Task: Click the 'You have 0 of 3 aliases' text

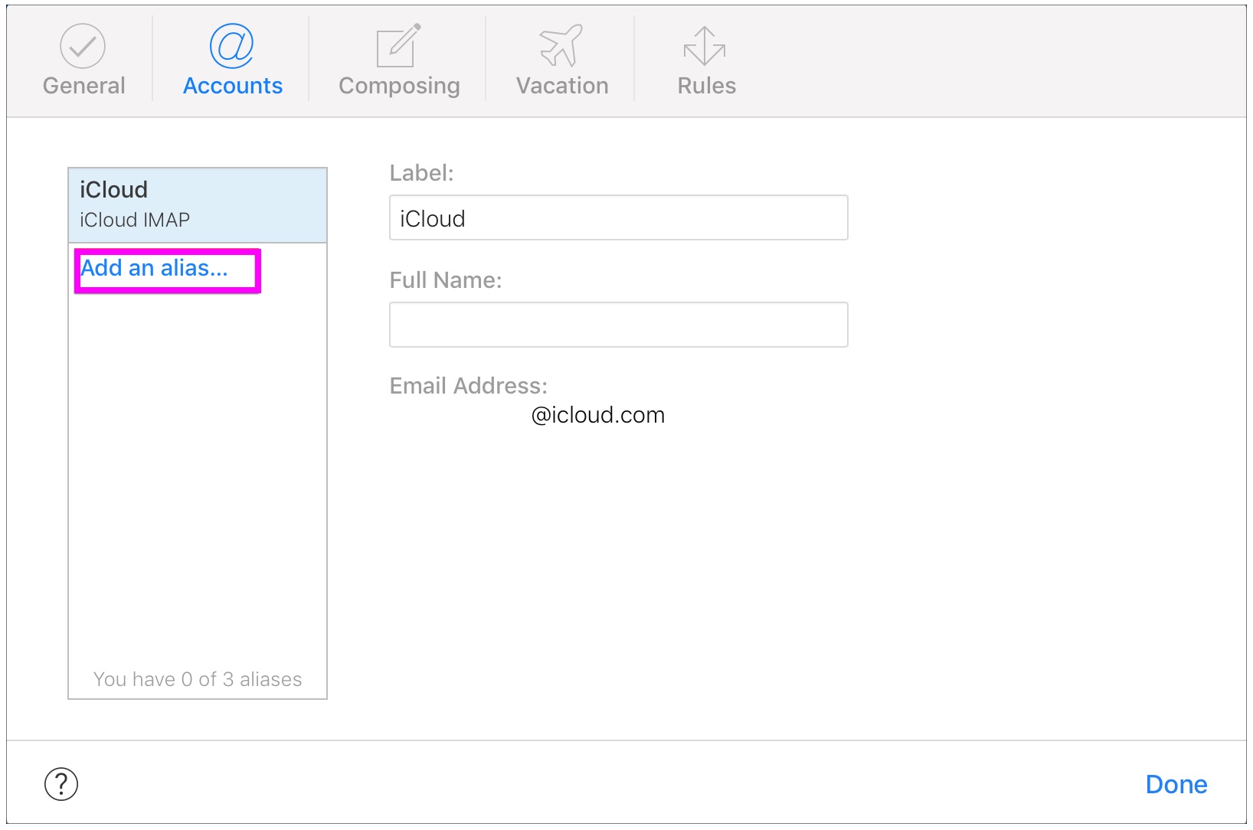Action: 198,679
